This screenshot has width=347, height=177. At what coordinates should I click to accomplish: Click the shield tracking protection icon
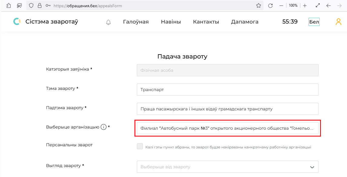tap(31, 5)
